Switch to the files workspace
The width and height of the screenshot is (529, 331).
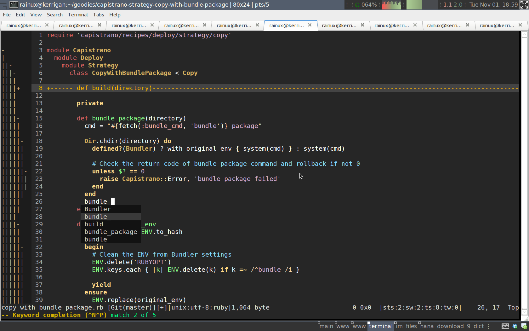(411, 326)
